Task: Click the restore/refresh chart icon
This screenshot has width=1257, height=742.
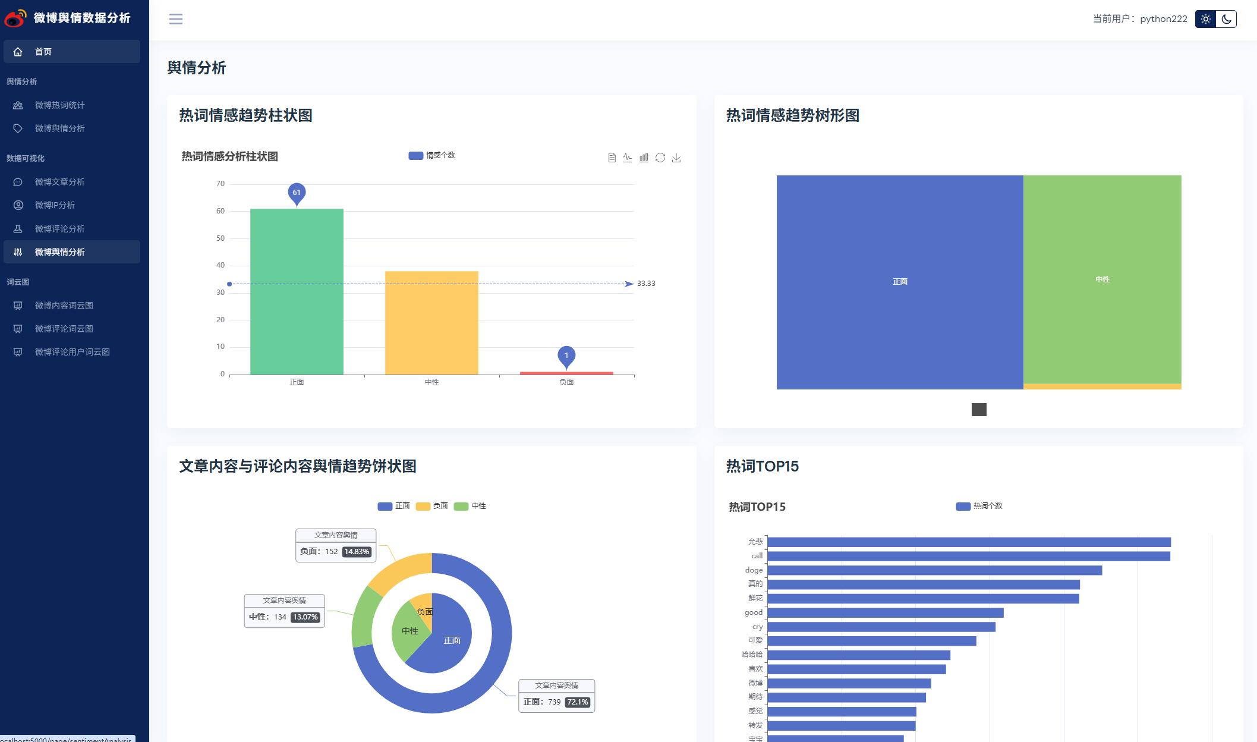Action: [660, 158]
